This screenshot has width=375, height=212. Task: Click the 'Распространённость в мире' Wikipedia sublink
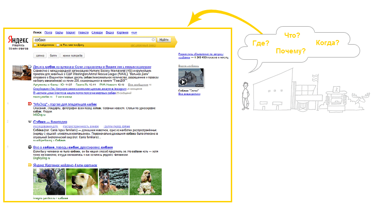[x=81, y=126]
